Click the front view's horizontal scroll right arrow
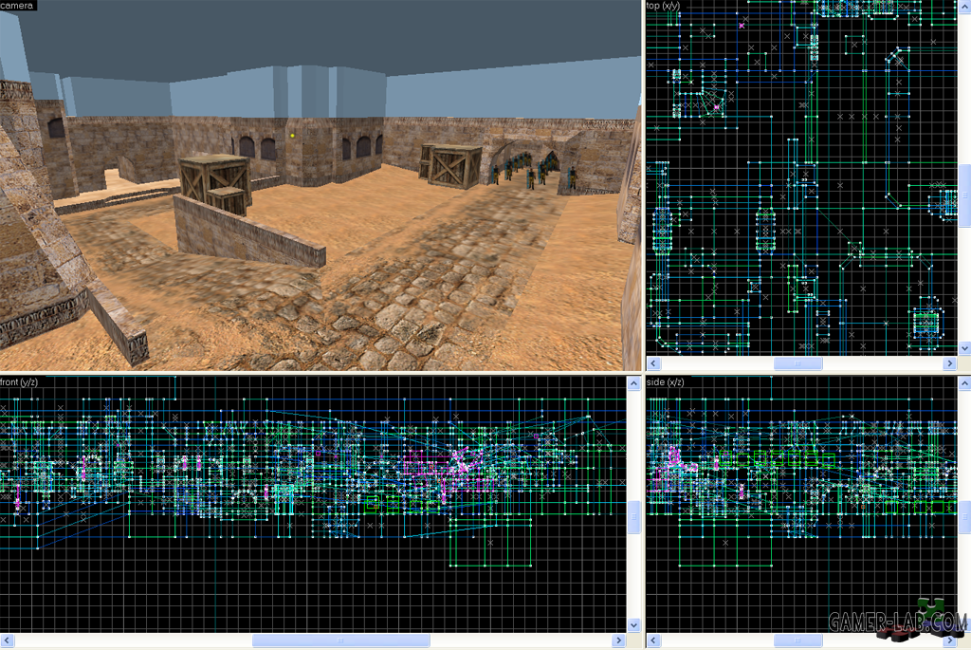 (618, 641)
